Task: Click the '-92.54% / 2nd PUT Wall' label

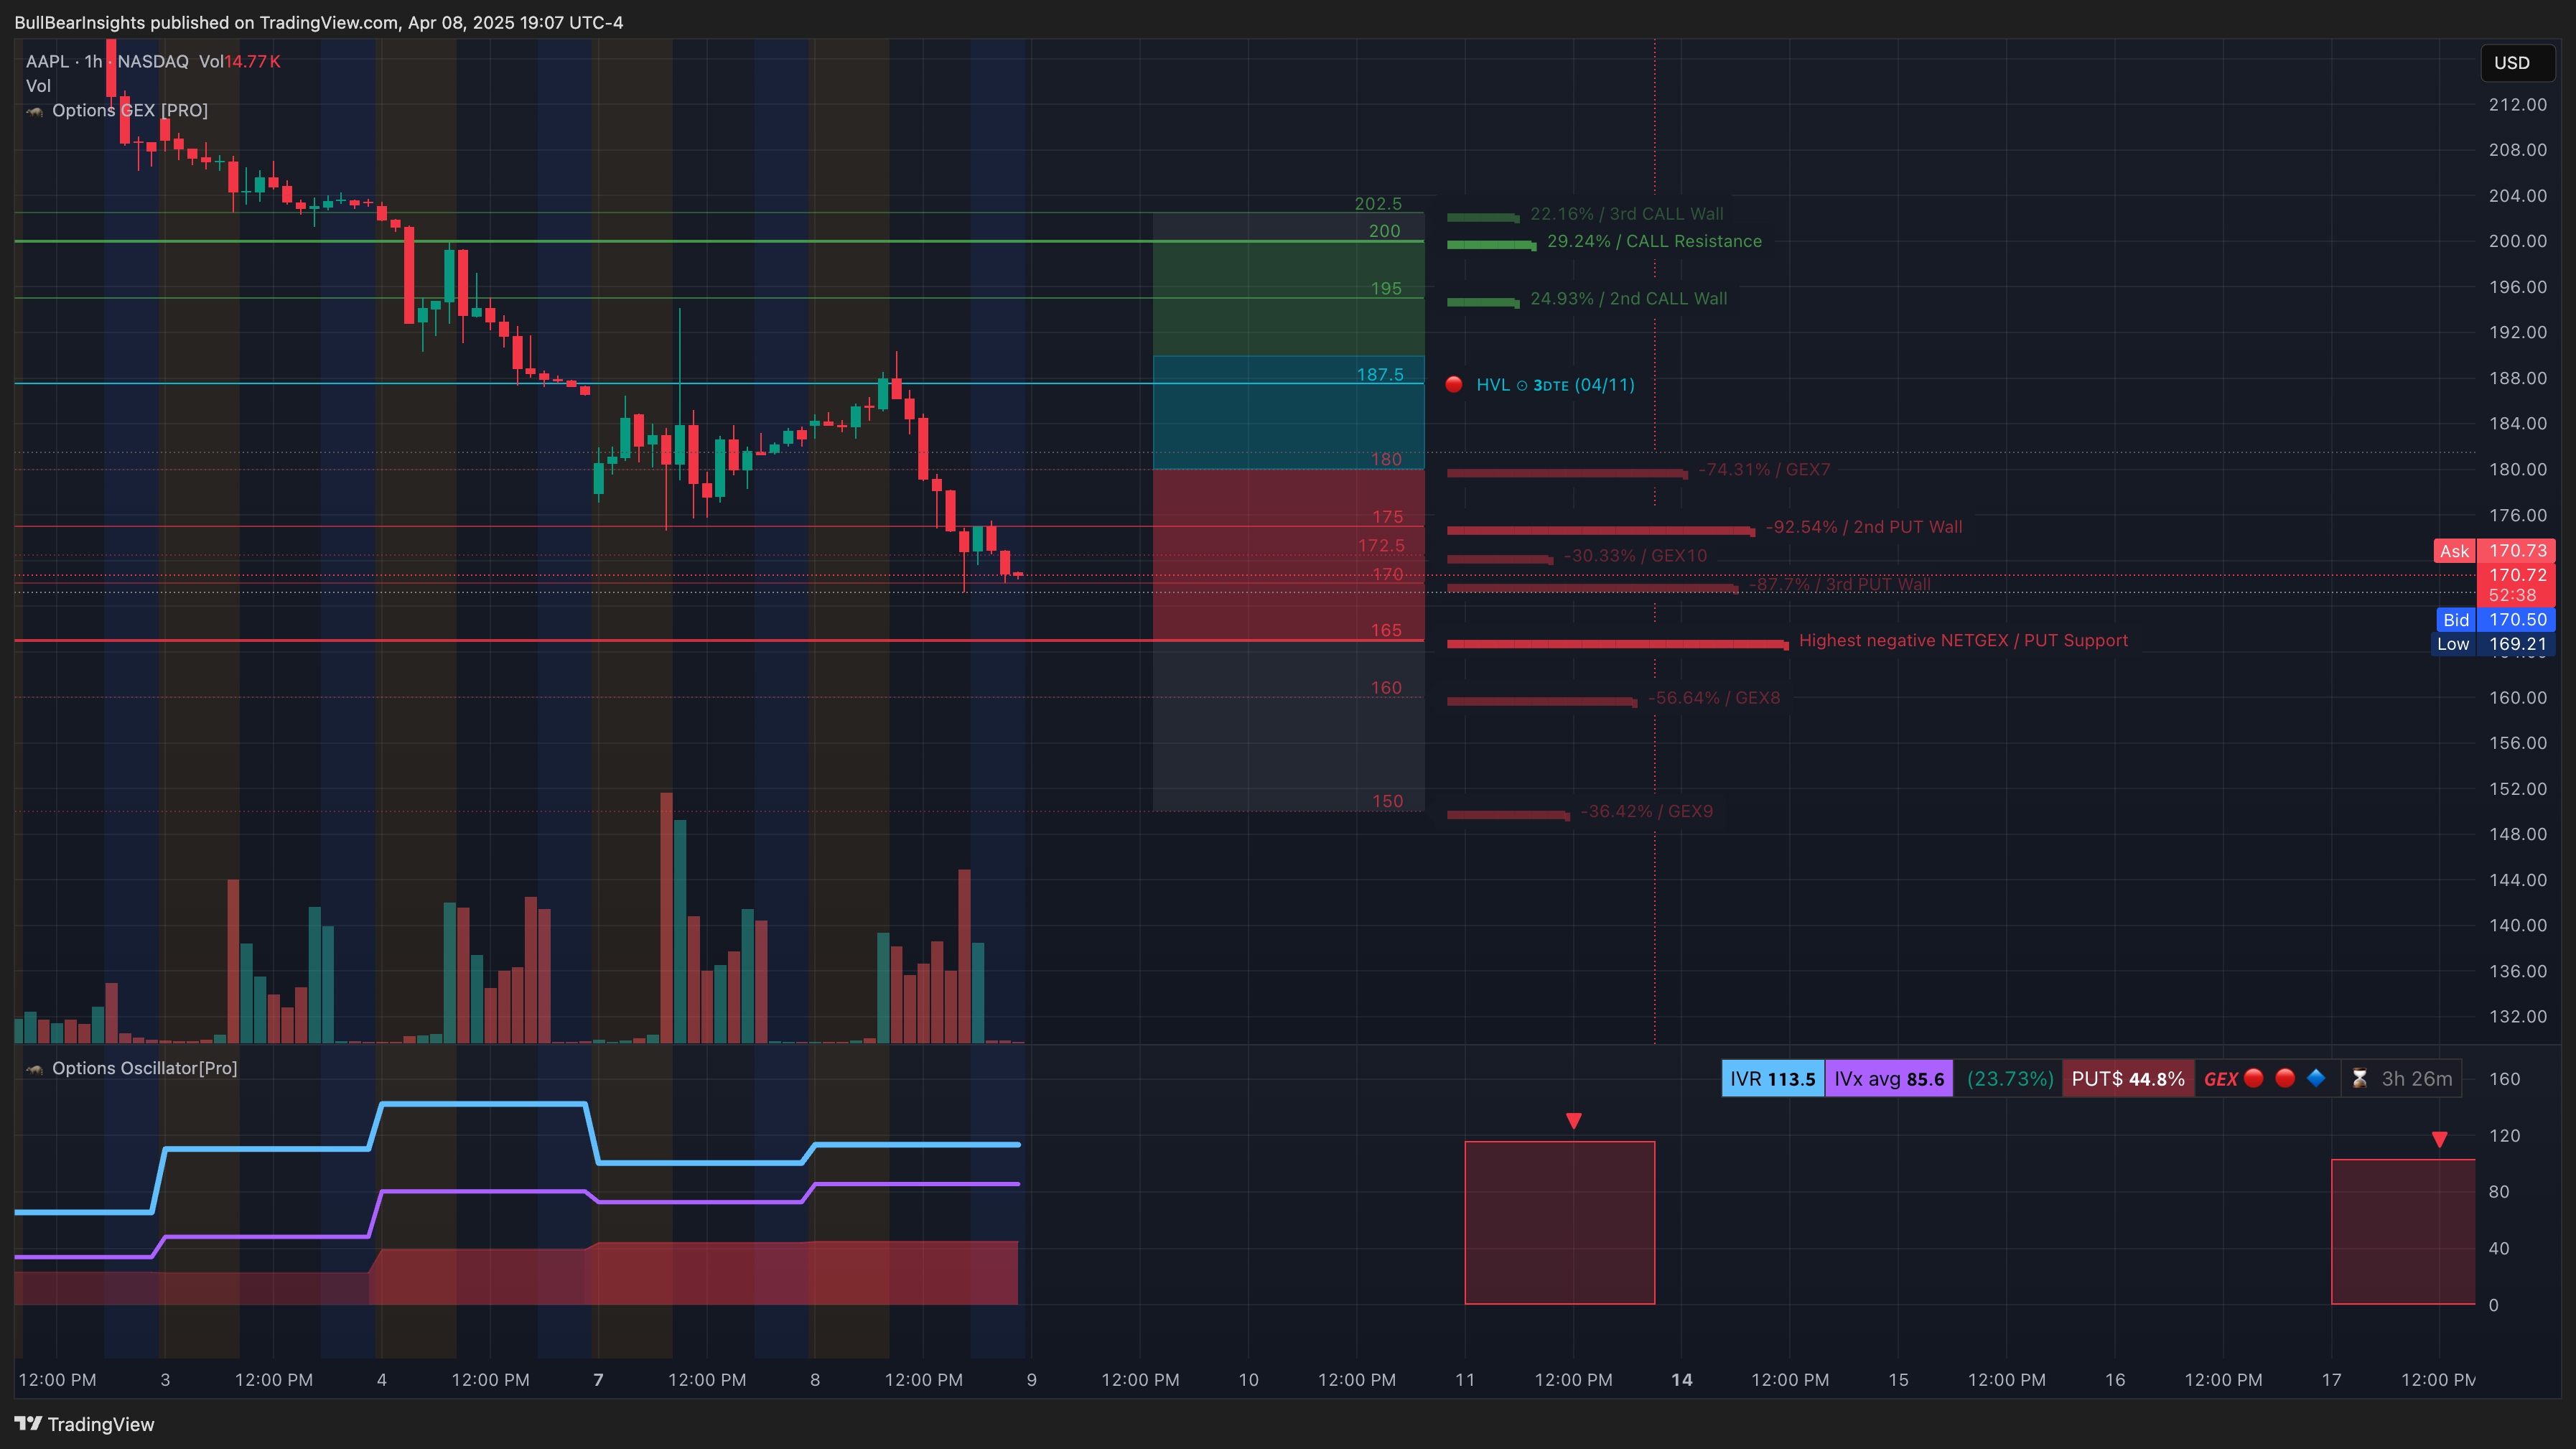Action: click(x=1864, y=527)
